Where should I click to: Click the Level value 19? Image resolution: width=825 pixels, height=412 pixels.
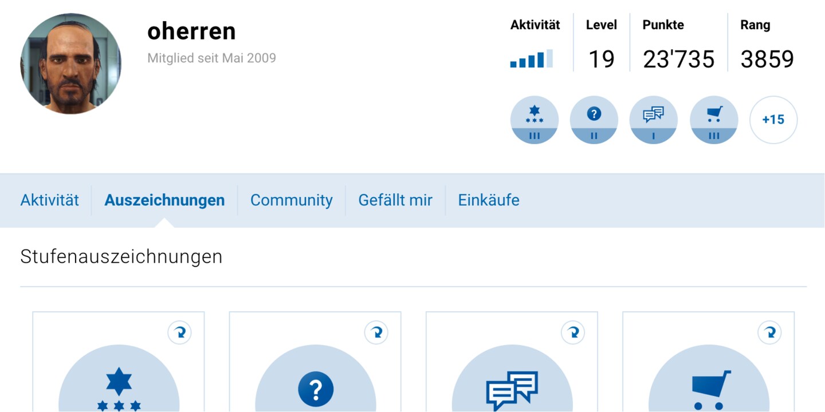point(602,59)
